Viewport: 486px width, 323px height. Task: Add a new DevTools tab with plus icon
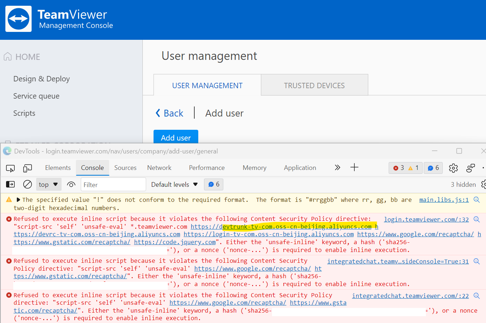[x=354, y=167]
